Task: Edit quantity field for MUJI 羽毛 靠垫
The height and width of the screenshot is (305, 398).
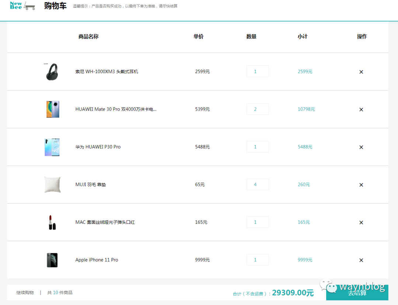Action: click(258, 184)
